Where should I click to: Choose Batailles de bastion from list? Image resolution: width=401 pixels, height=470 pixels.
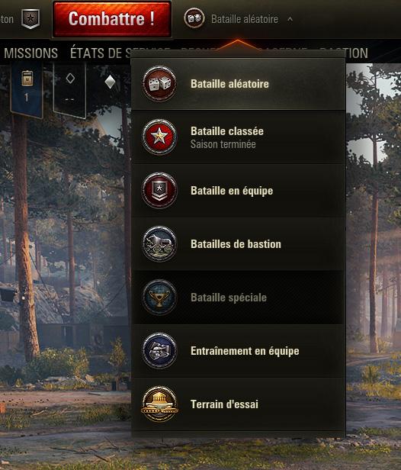click(238, 244)
